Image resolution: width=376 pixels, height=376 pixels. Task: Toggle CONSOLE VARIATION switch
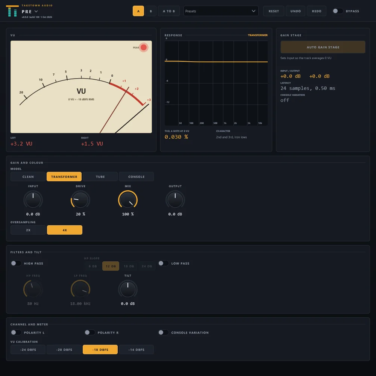[x=163, y=332]
